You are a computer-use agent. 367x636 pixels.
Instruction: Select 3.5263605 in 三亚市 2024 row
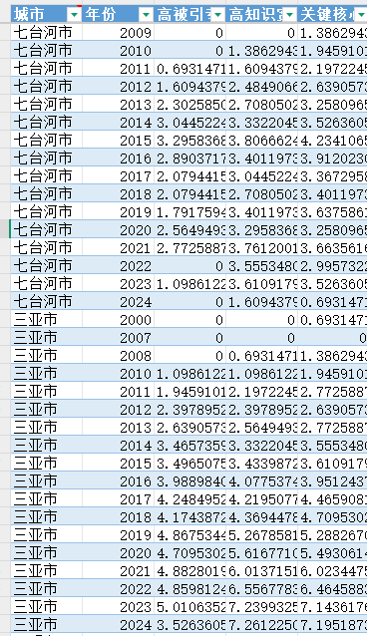click(190, 622)
